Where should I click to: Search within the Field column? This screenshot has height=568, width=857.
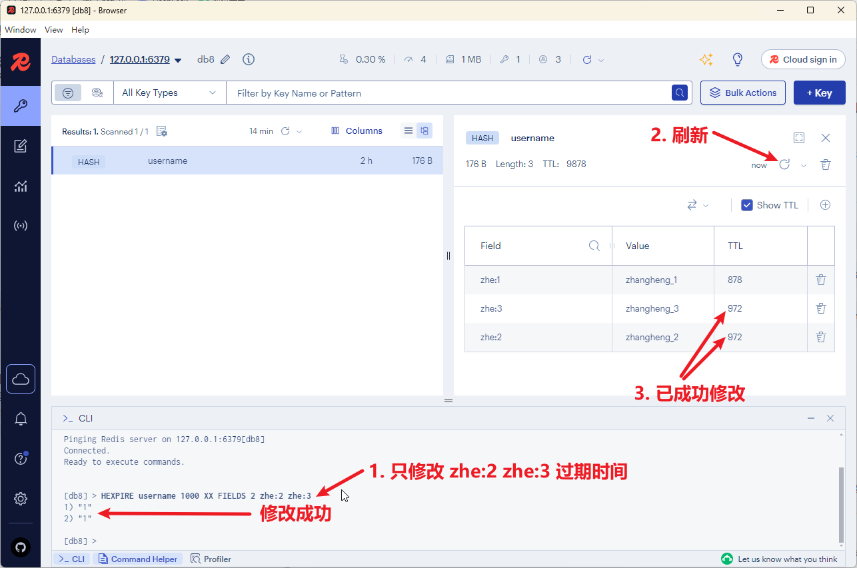coord(594,246)
